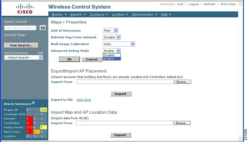The height and width of the screenshot is (142, 248).
Task: Click Browse for WLSE import
Action: [182, 123]
